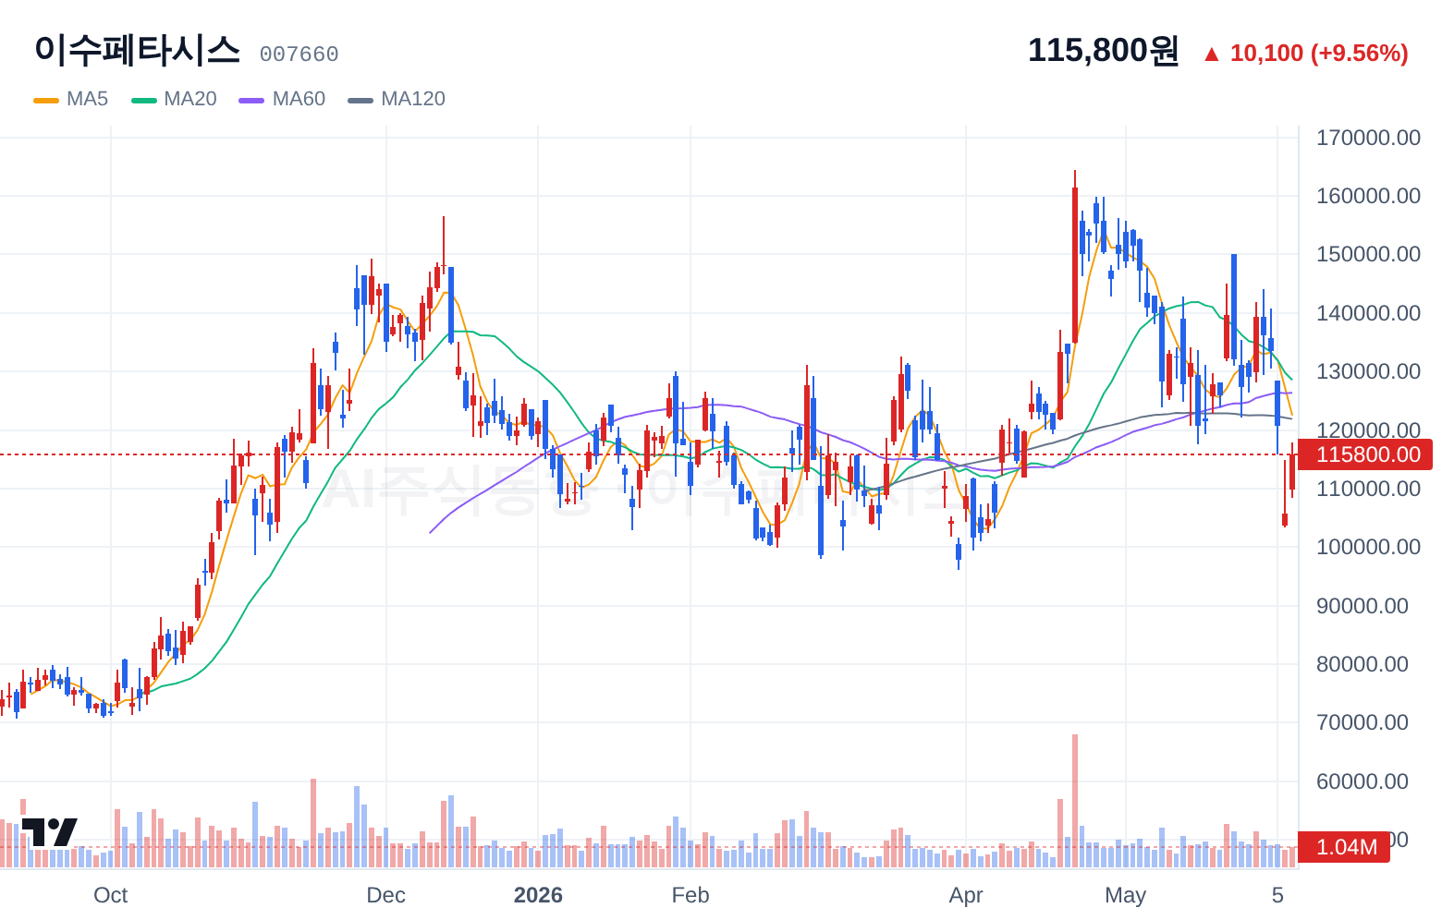Click the 130000.00 price axis label

(1368, 371)
